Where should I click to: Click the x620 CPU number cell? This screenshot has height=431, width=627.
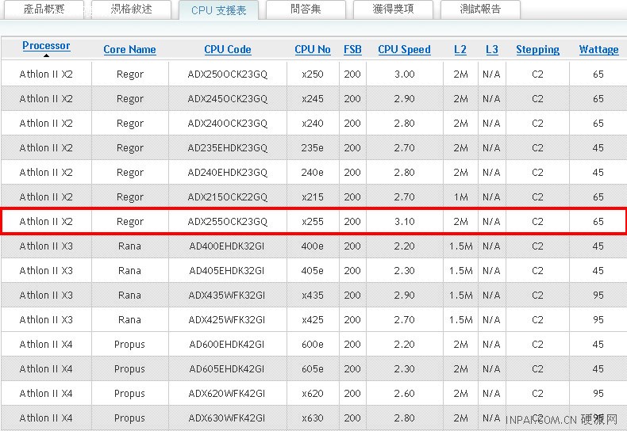(x=313, y=394)
